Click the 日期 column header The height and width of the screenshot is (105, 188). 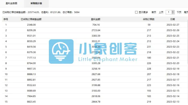pos(172,19)
